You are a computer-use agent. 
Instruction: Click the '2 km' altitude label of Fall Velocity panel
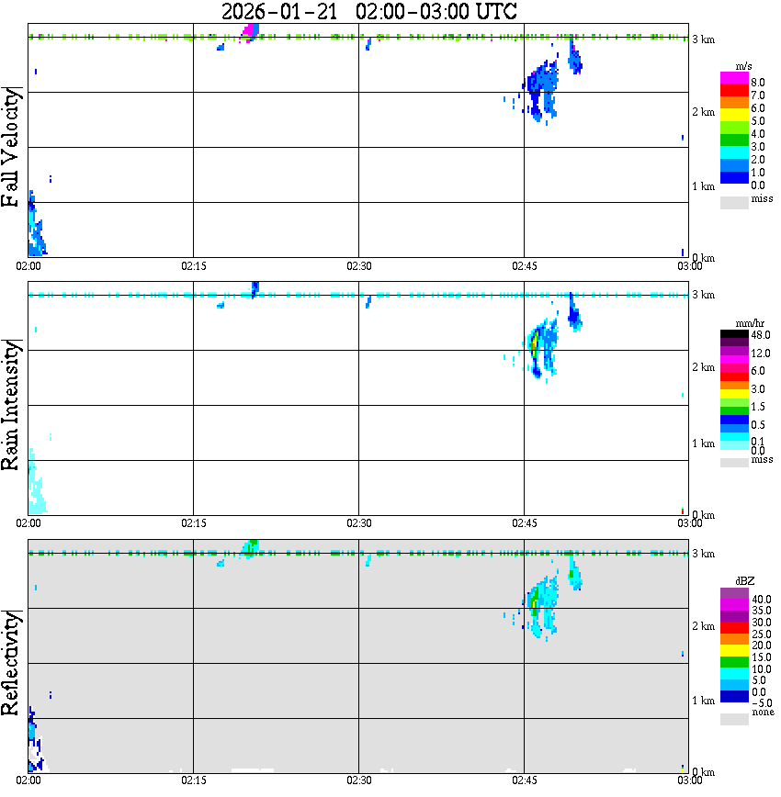tap(703, 112)
